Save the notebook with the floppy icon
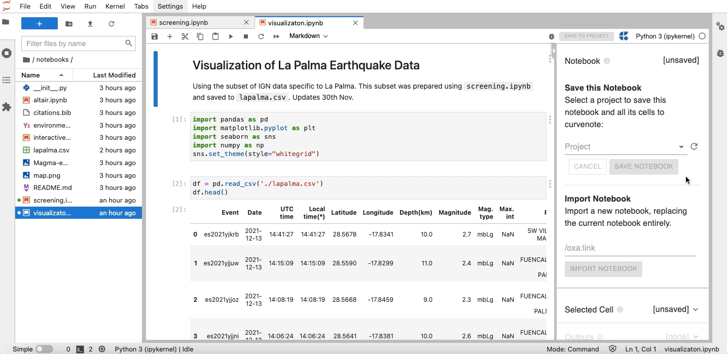 [155, 36]
